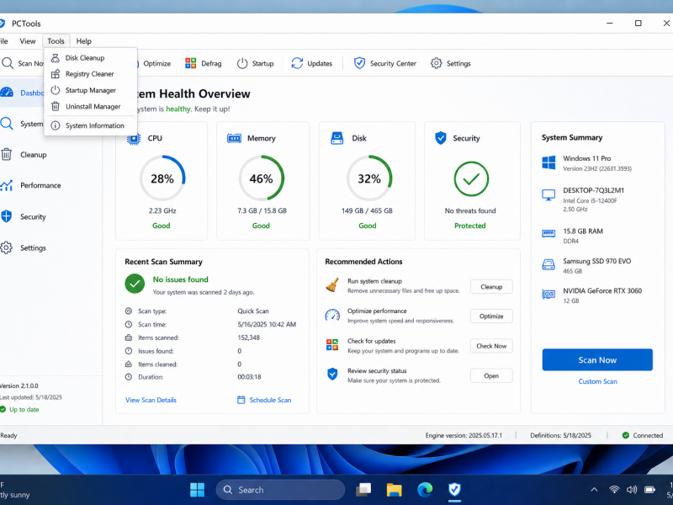Click the Check for updates icon
This screenshot has height=505, width=673.
click(332, 345)
